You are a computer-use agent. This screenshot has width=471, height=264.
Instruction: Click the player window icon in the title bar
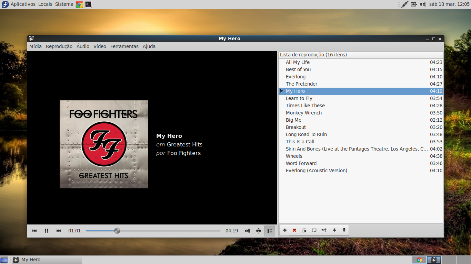32,38
